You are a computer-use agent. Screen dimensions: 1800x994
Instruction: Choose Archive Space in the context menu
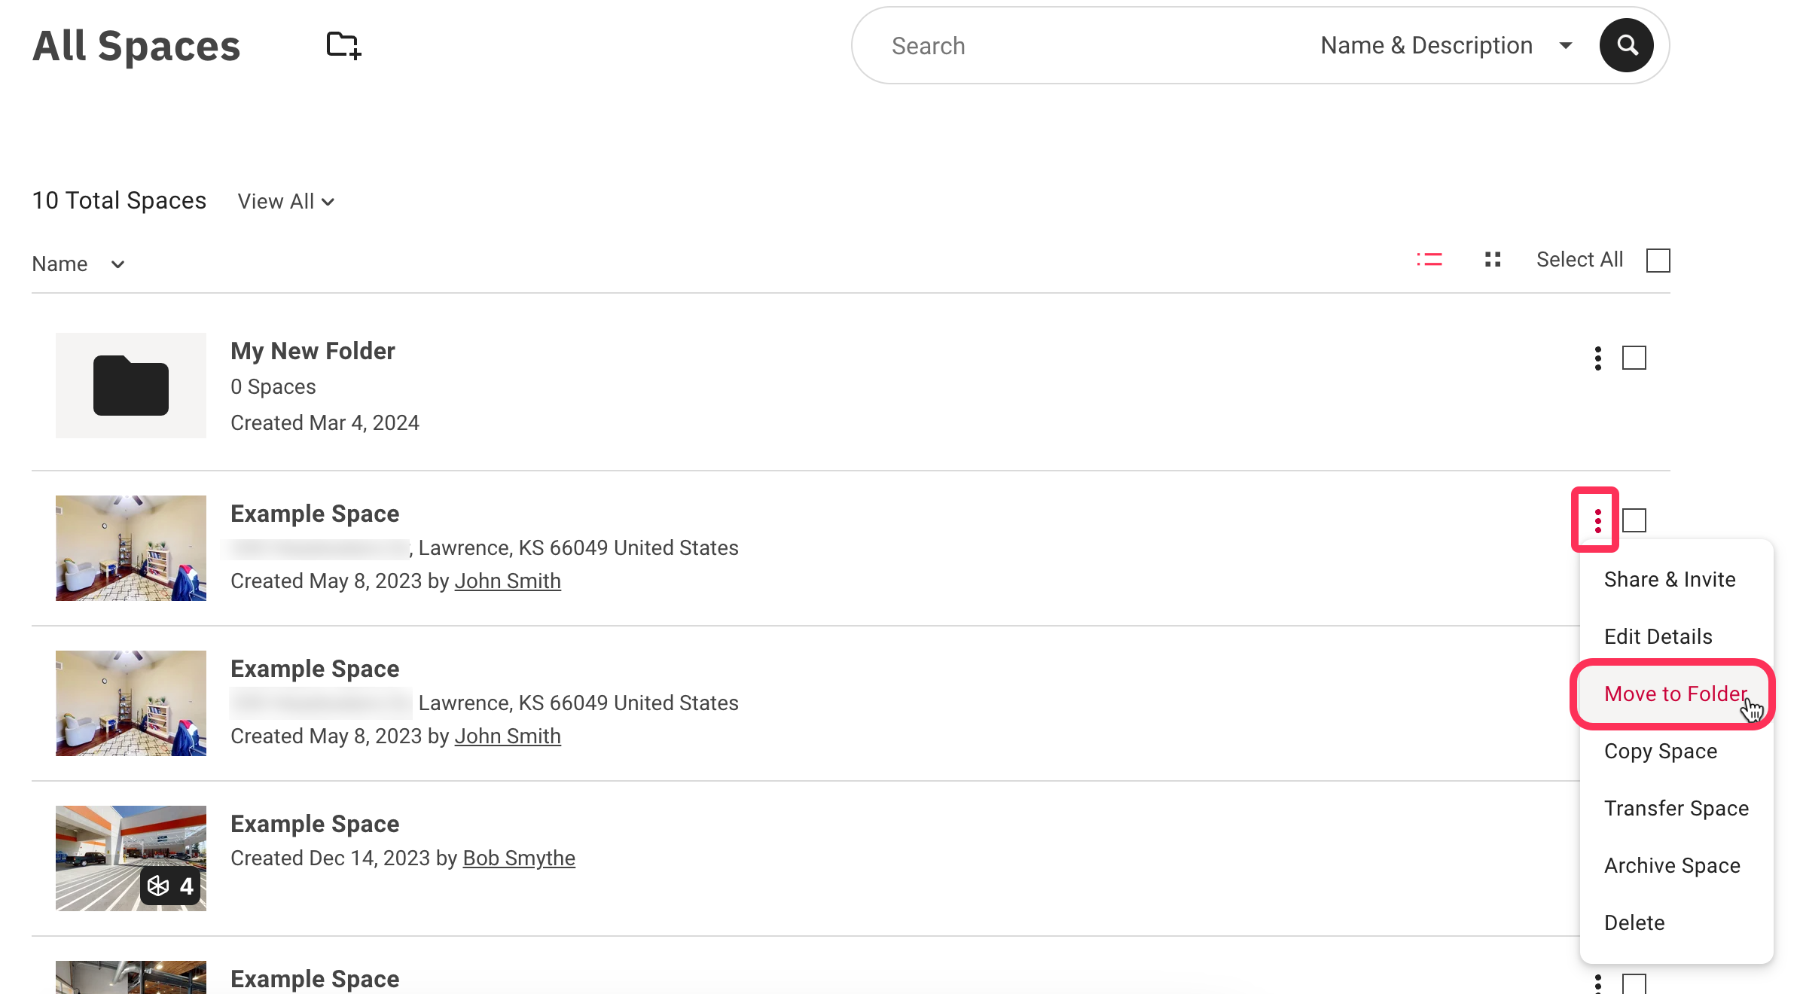pos(1672,865)
